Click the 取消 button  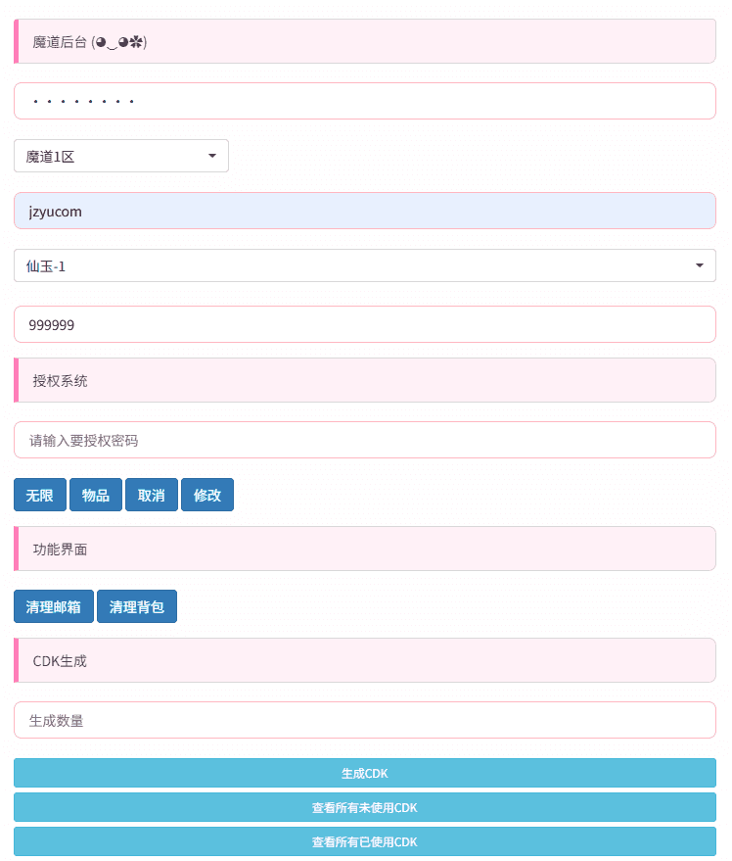152,496
